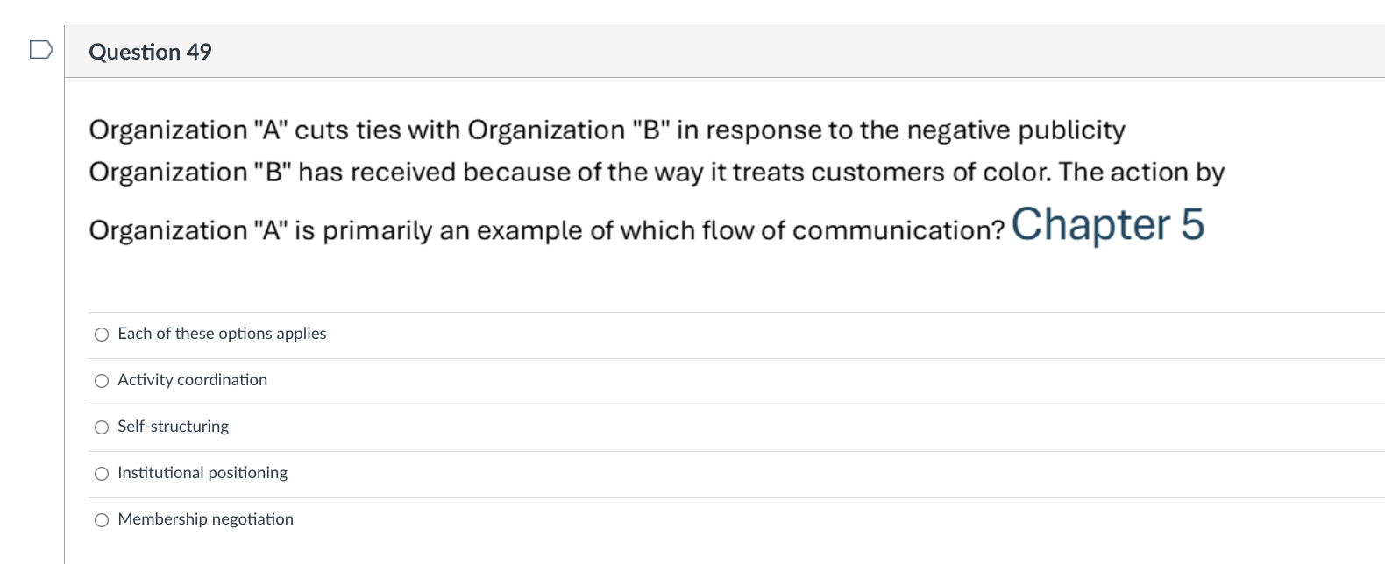The width and height of the screenshot is (1385, 564).
Task: Click the "Membership negotiation" answer label
Action: coord(205,518)
